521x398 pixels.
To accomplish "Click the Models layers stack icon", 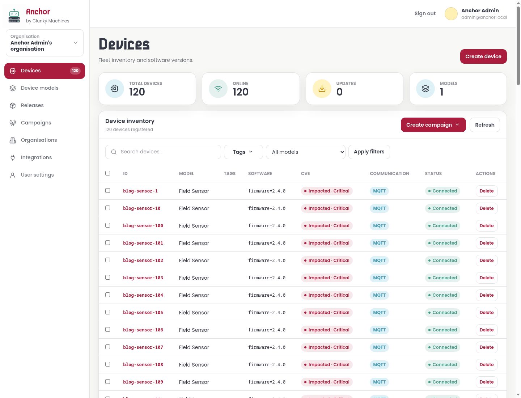I will (425, 89).
